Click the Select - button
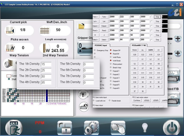 tap(104, 40)
